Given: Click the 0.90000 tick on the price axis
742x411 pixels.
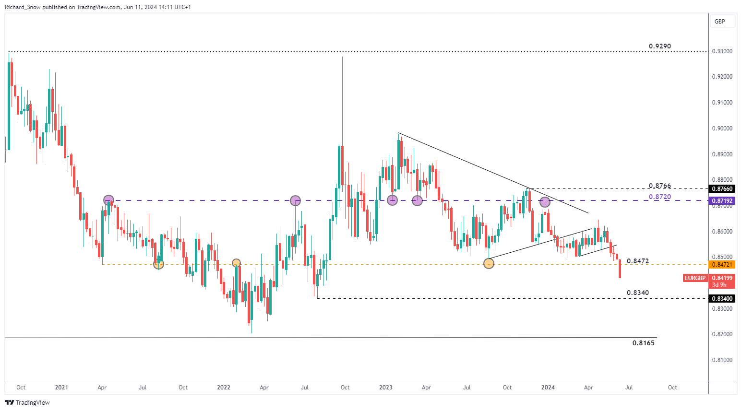Looking at the screenshot, I should tap(723, 129).
